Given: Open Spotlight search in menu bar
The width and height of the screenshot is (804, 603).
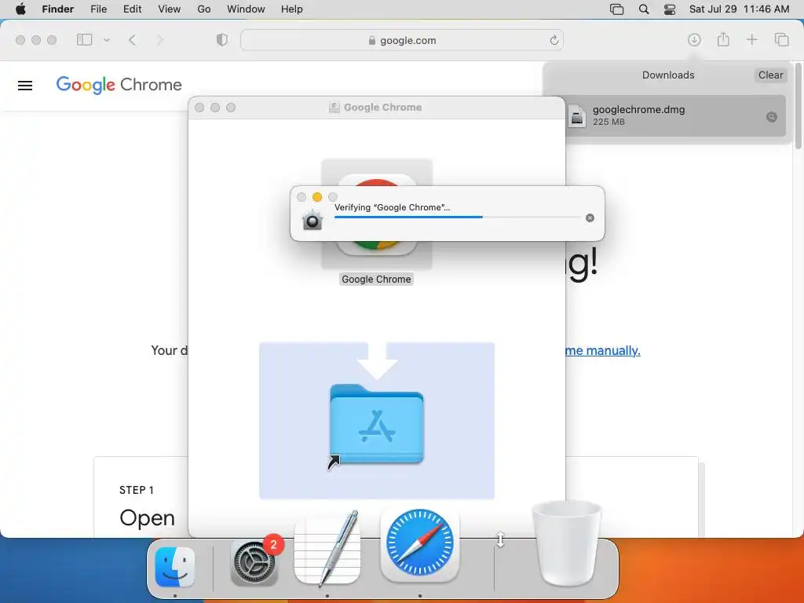Looking at the screenshot, I should point(644,9).
